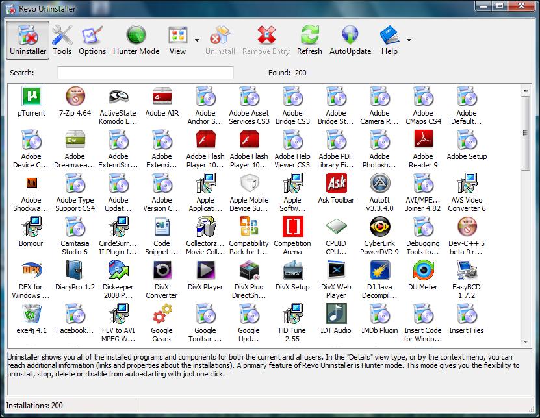The width and height of the screenshot is (540, 418).
Task: Launch AutoUpdate from the toolbar
Action: [350, 40]
